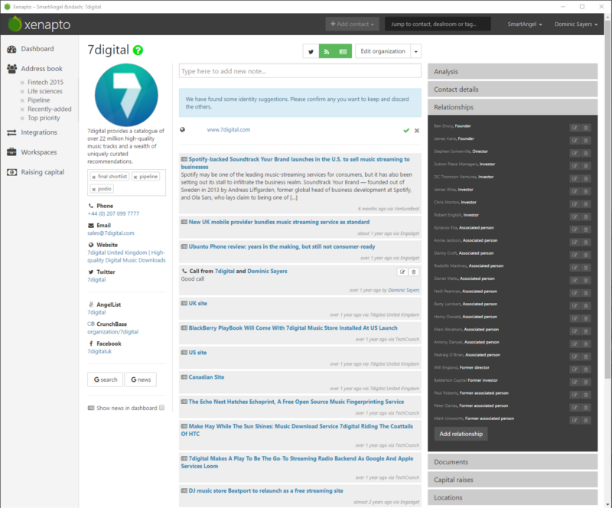Toggle the green RSS feed button

[327, 51]
